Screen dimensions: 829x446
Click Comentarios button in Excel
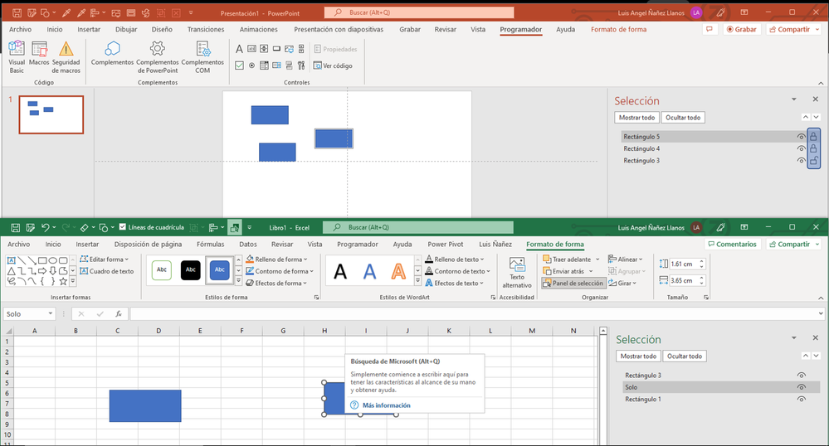click(732, 244)
